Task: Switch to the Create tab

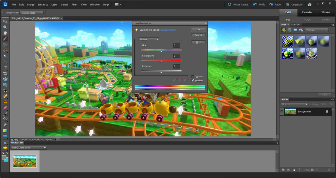Action: (x=307, y=12)
